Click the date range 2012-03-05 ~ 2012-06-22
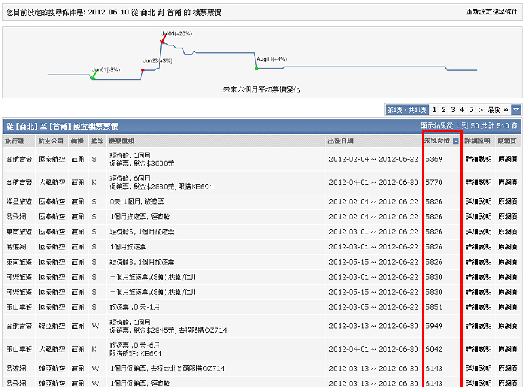 pos(373,307)
